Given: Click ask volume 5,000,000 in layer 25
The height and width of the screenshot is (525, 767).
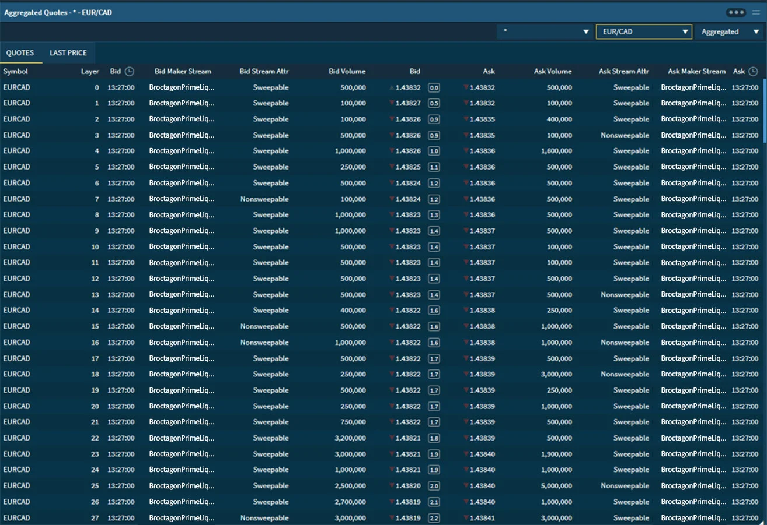Looking at the screenshot, I should [556, 486].
